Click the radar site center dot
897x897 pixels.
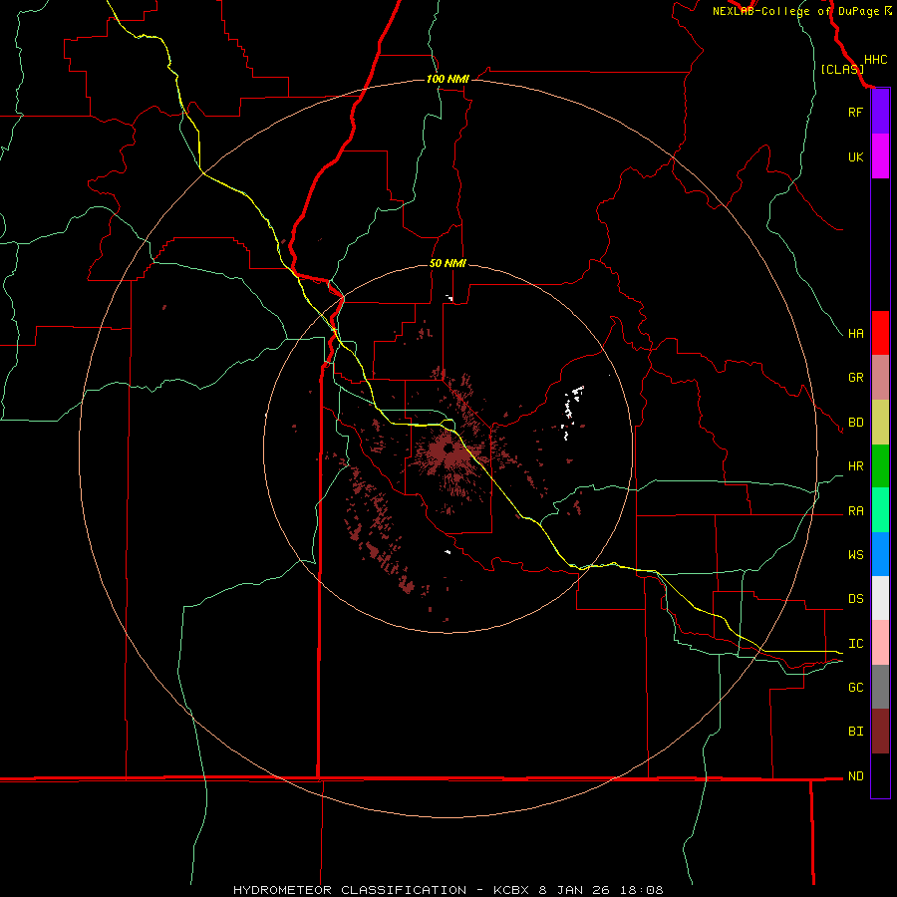pos(448,448)
